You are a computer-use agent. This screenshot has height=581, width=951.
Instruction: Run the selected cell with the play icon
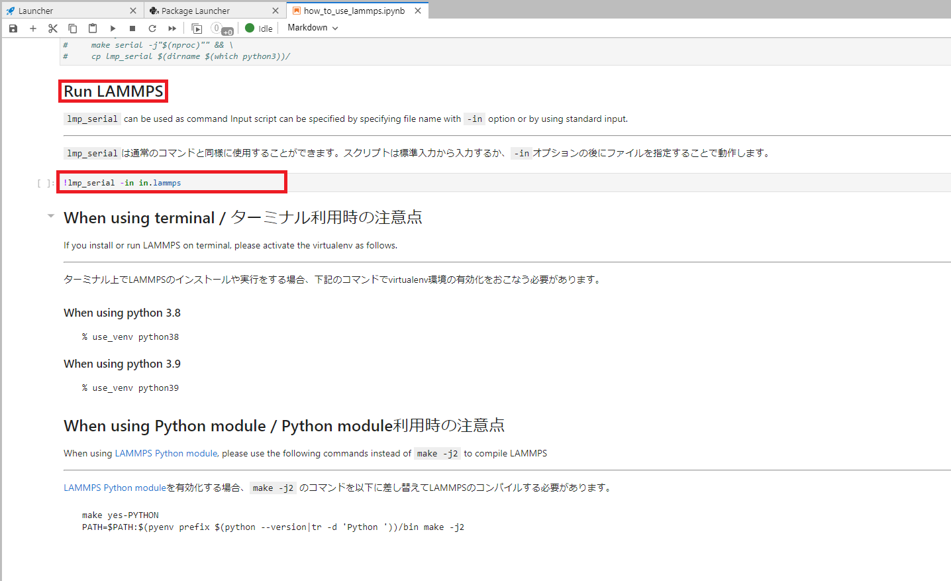click(113, 28)
